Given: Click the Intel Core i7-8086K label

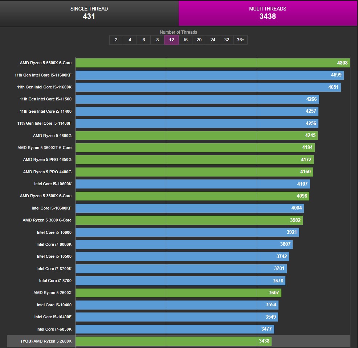Looking at the screenshot, I should [54, 244].
